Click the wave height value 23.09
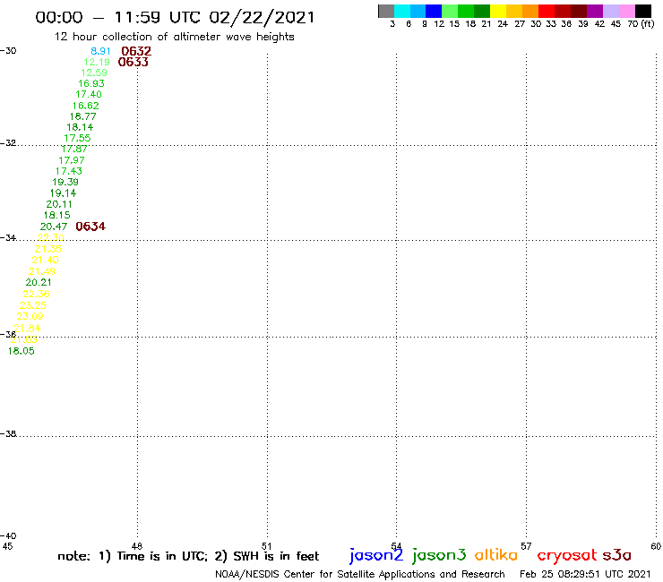The image size is (663, 582). click(30, 317)
